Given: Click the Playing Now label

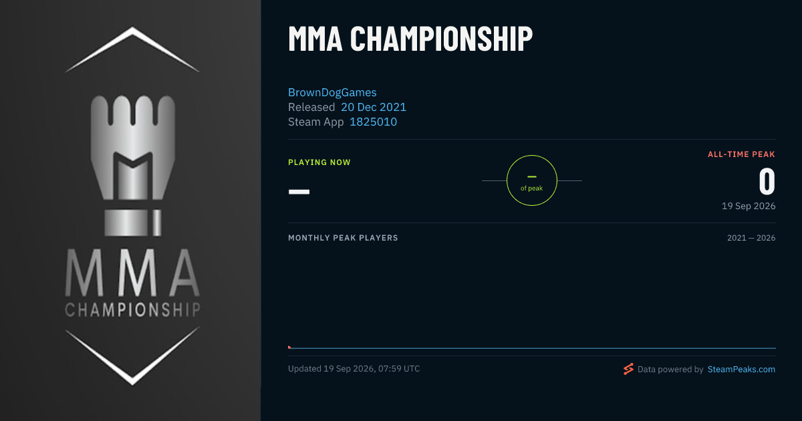Looking at the screenshot, I should click(319, 162).
